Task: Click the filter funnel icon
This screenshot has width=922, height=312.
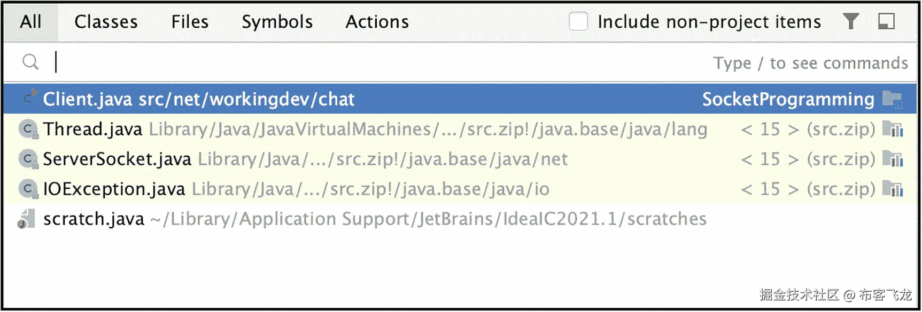Action: click(850, 21)
